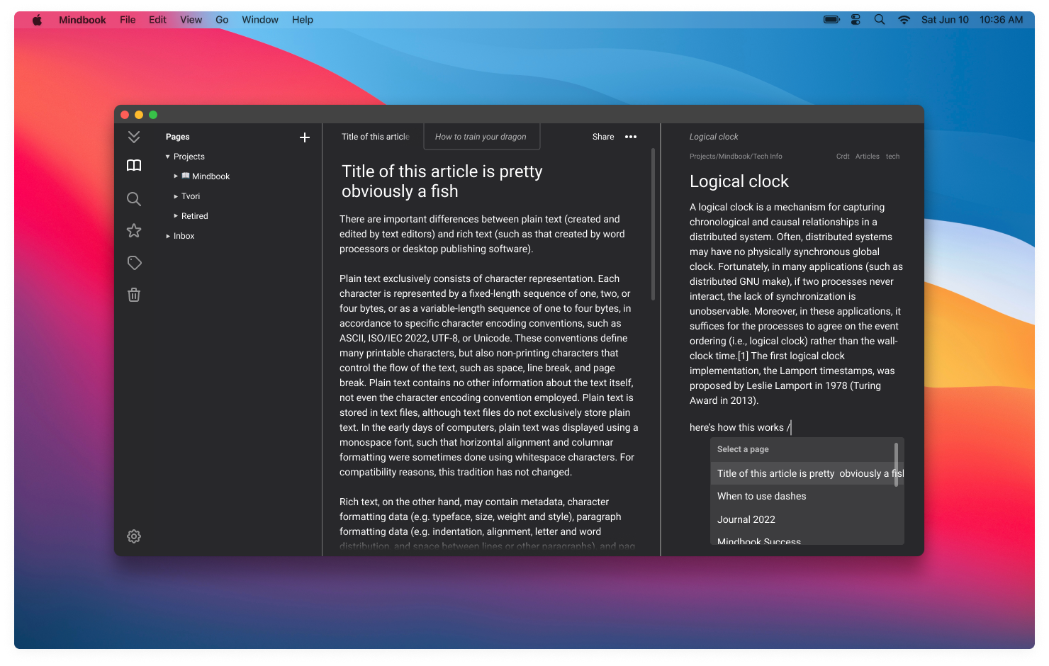Image resolution: width=1049 pixels, height=666 pixels.
Task: Open the View menu
Action: coord(191,20)
